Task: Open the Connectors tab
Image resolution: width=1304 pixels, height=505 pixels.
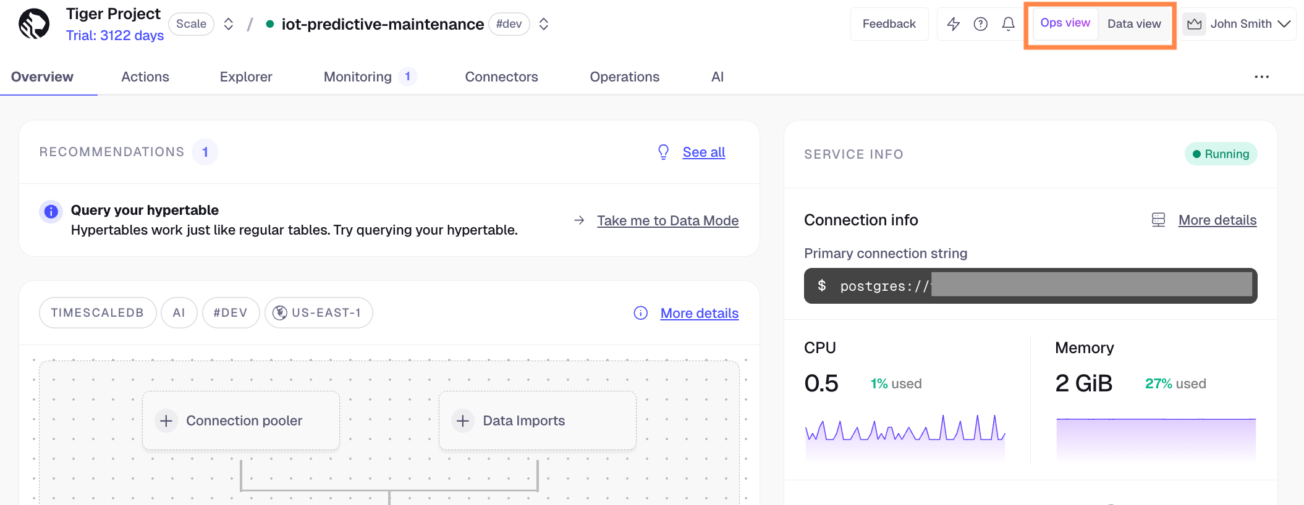Action: (x=501, y=77)
